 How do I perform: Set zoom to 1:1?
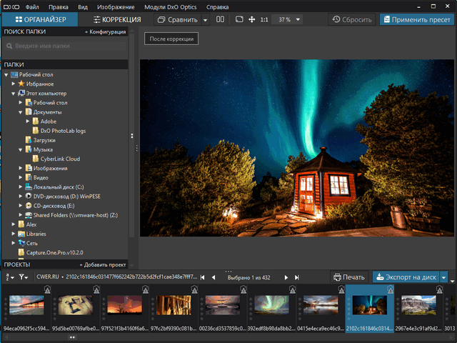pyautogui.click(x=264, y=19)
